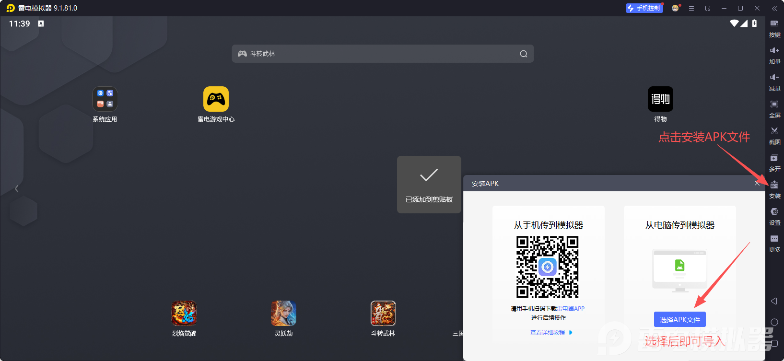The image size is (784, 361).
Task: Click the search field showing 斗转武林
Action: pyautogui.click(x=382, y=54)
